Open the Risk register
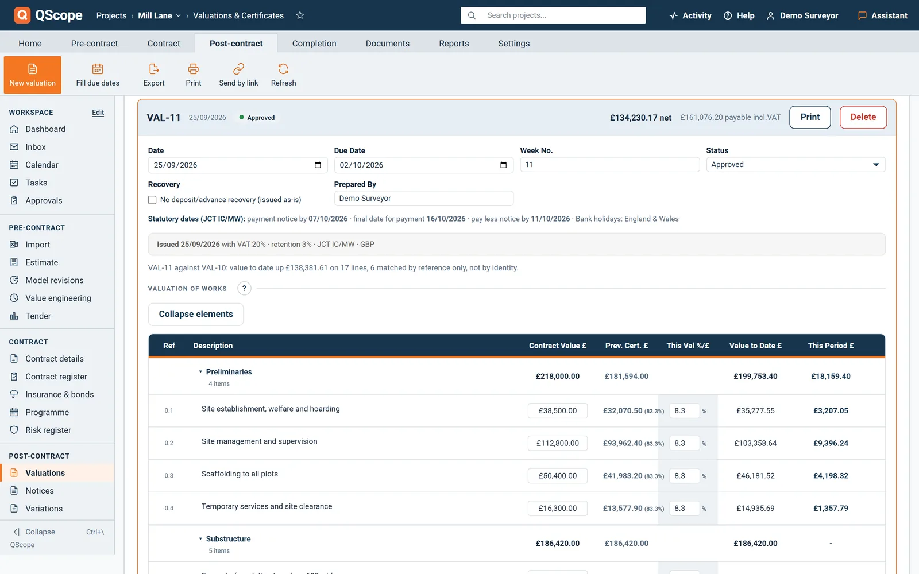This screenshot has width=919, height=574. coord(48,430)
